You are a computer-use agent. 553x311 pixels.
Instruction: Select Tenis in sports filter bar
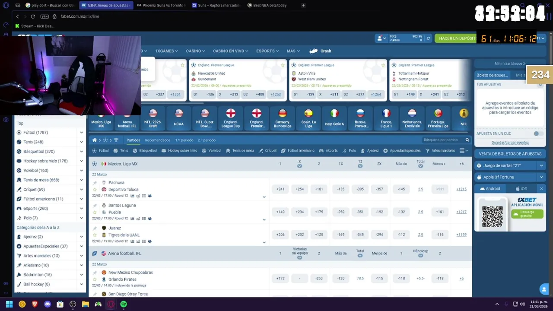121,151
